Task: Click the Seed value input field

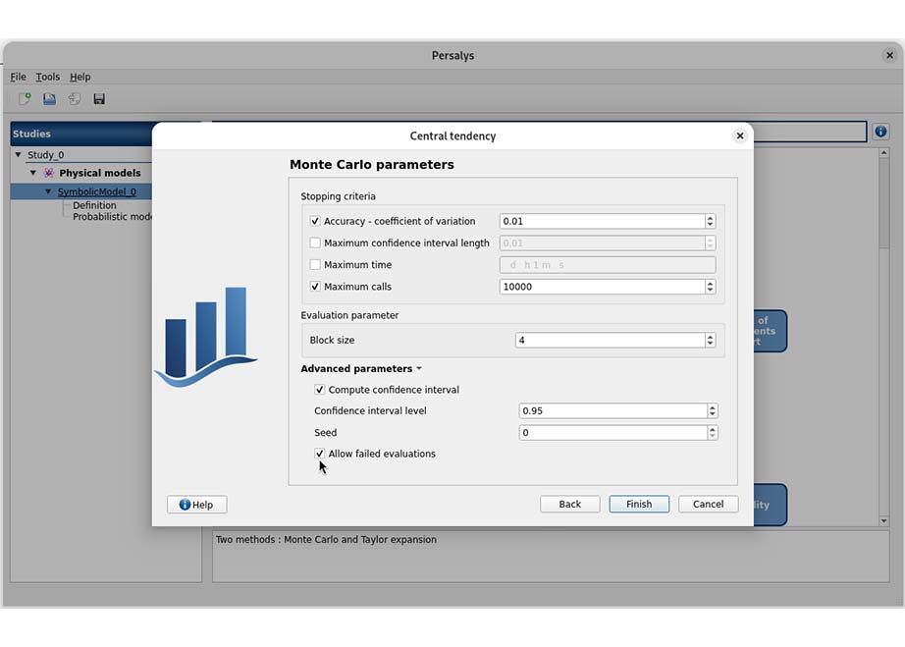Action: point(612,433)
